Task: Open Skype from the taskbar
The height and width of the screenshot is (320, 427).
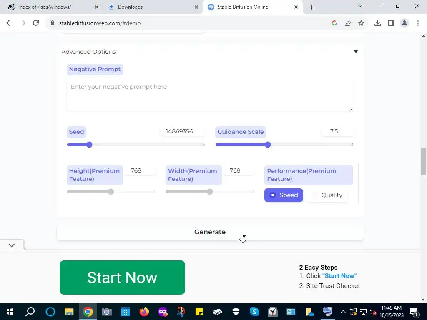Action: point(254,312)
